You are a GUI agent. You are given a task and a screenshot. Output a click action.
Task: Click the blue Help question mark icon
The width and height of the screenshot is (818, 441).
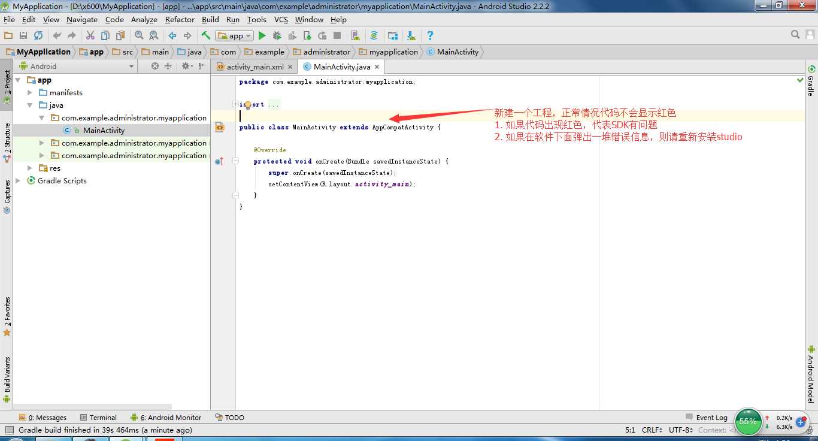point(430,36)
